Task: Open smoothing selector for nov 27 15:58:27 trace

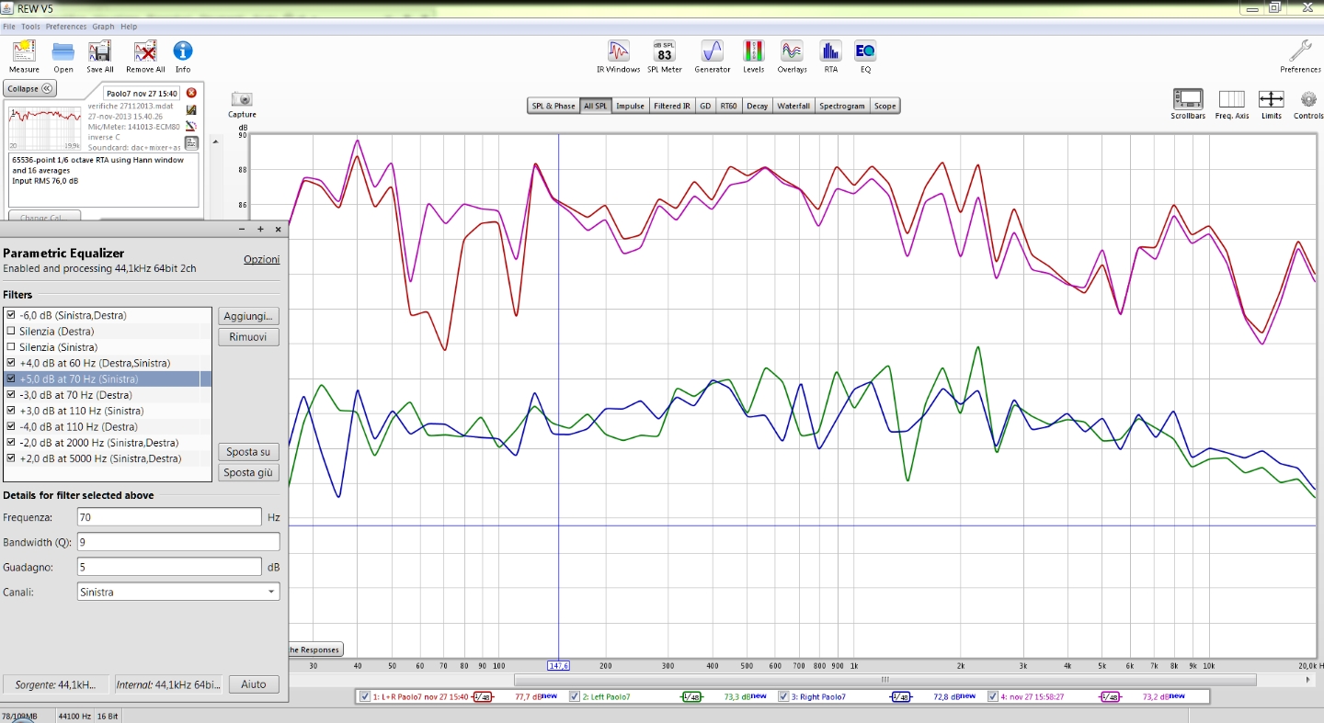Action: tap(1111, 697)
